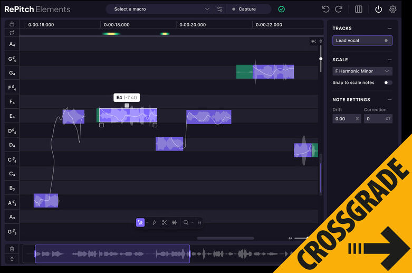The width and height of the screenshot is (412, 273).
Task: Click the redo arrow icon
Action: (x=339, y=9)
